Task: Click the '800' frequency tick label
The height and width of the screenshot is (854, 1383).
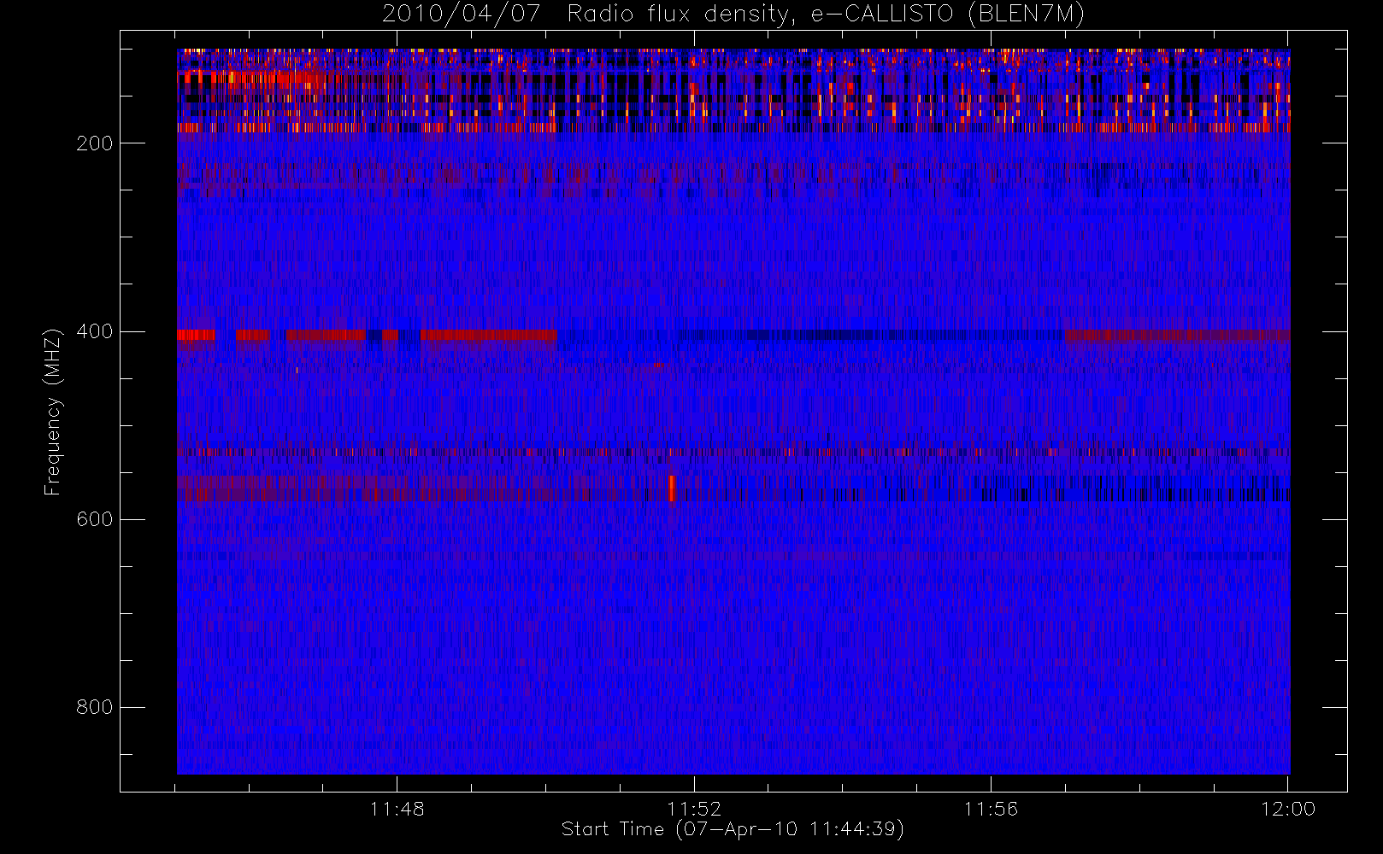Action: 95,707
